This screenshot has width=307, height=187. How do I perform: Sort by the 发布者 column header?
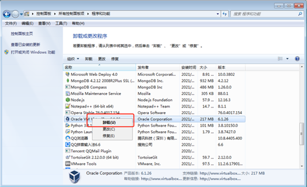click(x=158, y=68)
